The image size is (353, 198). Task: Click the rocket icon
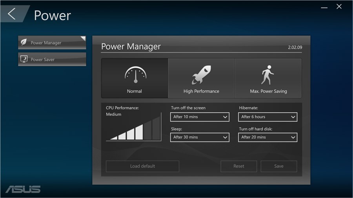coord(201,75)
